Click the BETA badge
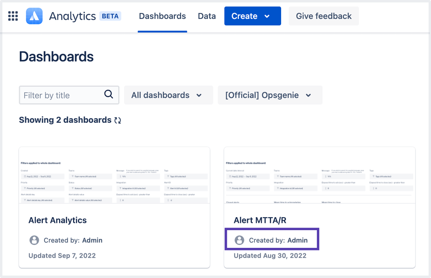This screenshot has height=278, width=431. point(110,16)
